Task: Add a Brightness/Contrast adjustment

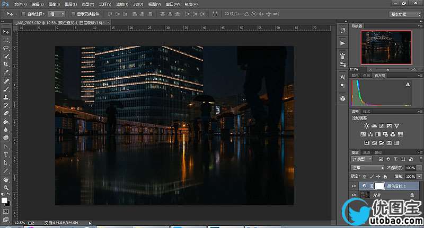Action: 367,126
